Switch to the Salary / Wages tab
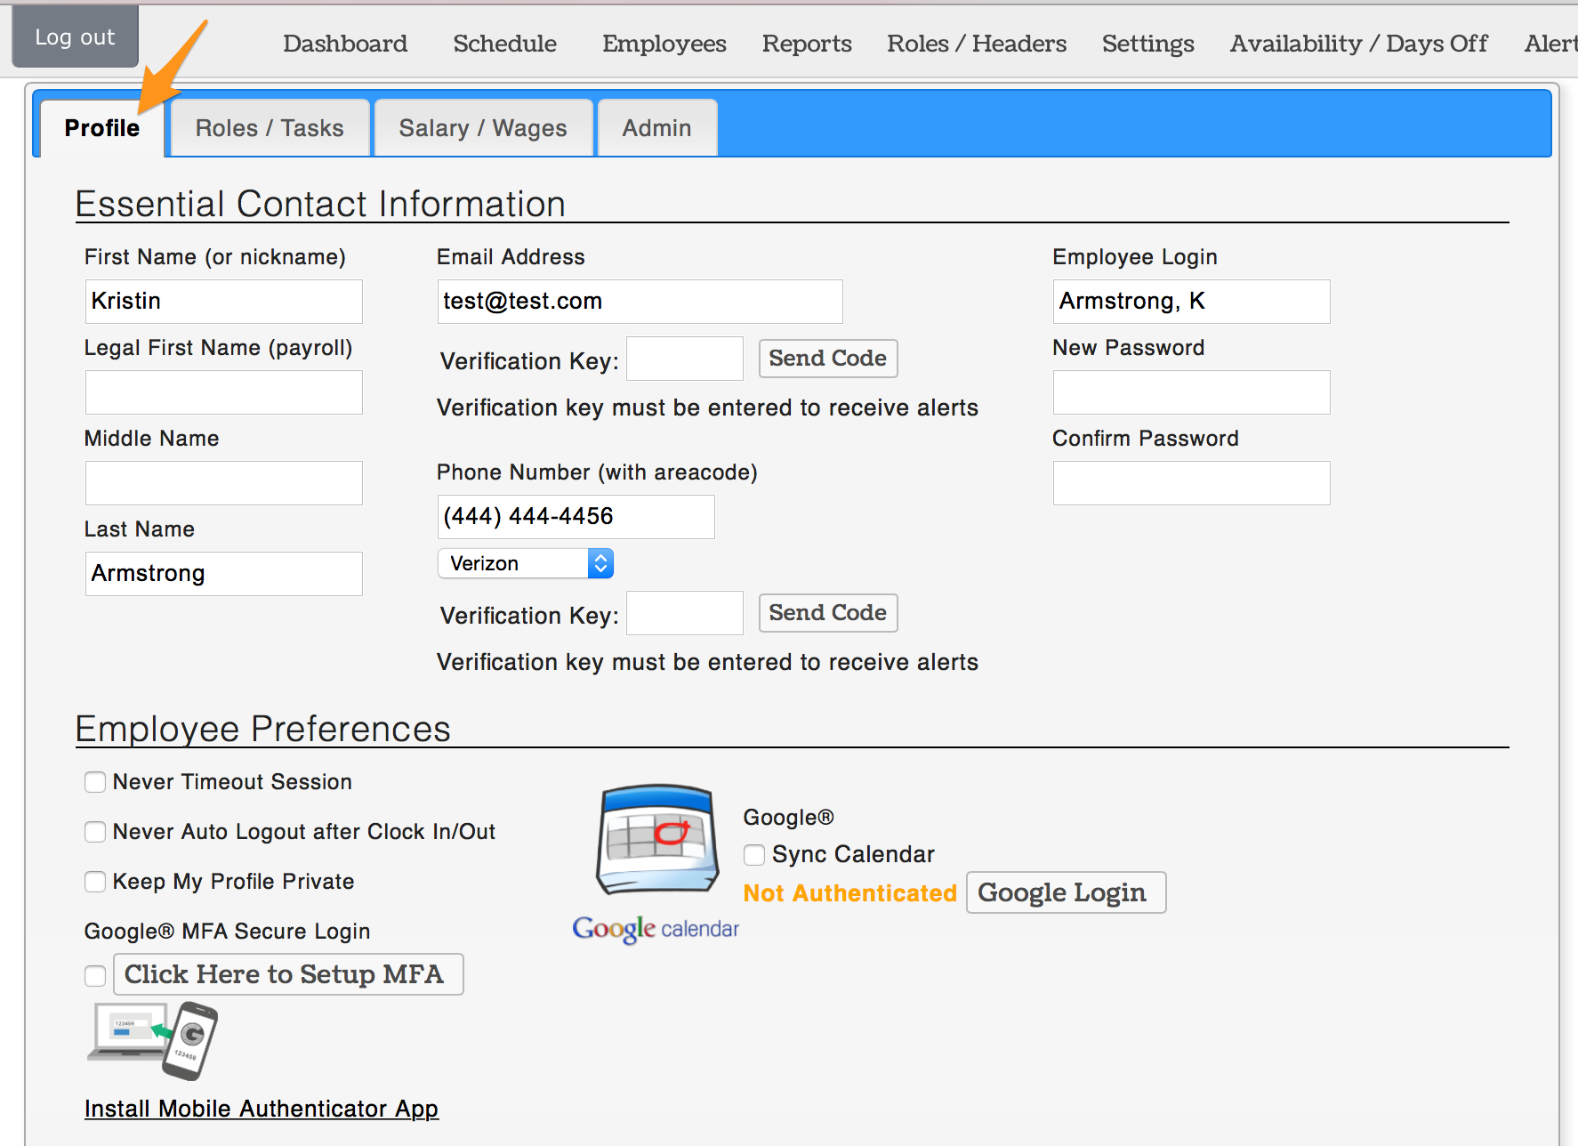 point(483,128)
